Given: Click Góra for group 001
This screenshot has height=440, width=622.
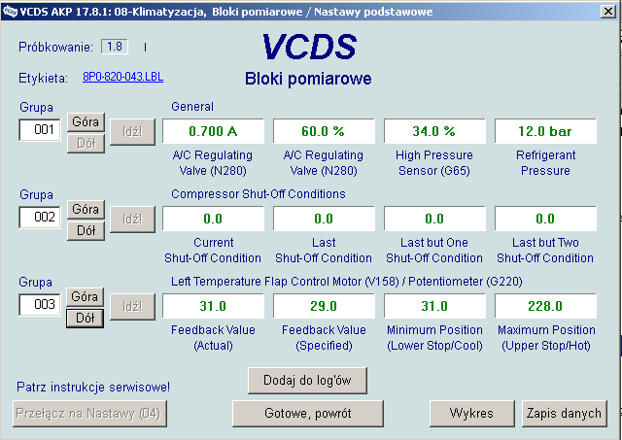Looking at the screenshot, I should [x=86, y=121].
